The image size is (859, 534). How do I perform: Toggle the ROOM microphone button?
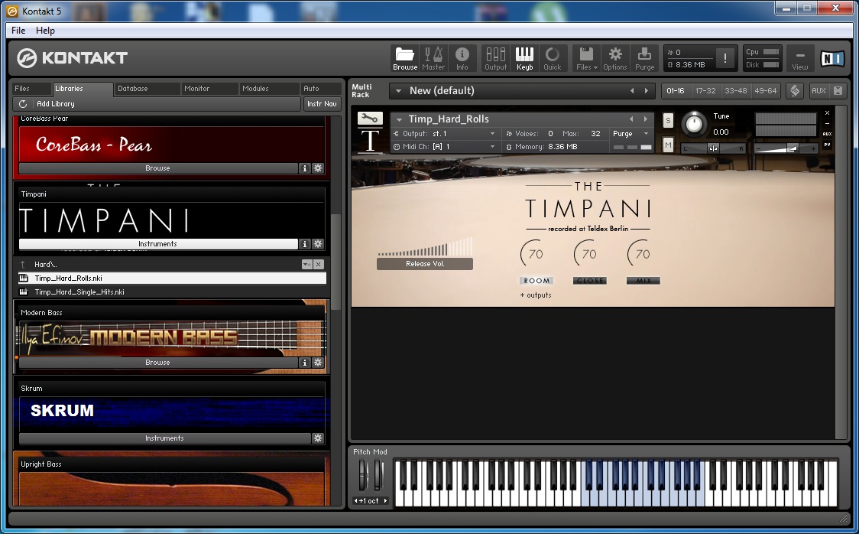(x=536, y=281)
